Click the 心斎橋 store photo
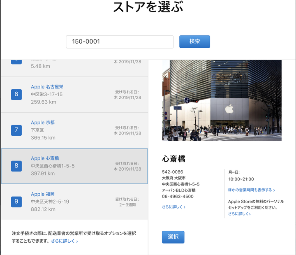This screenshot has width=296, height=255. pyautogui.click(x=222, y=100)
